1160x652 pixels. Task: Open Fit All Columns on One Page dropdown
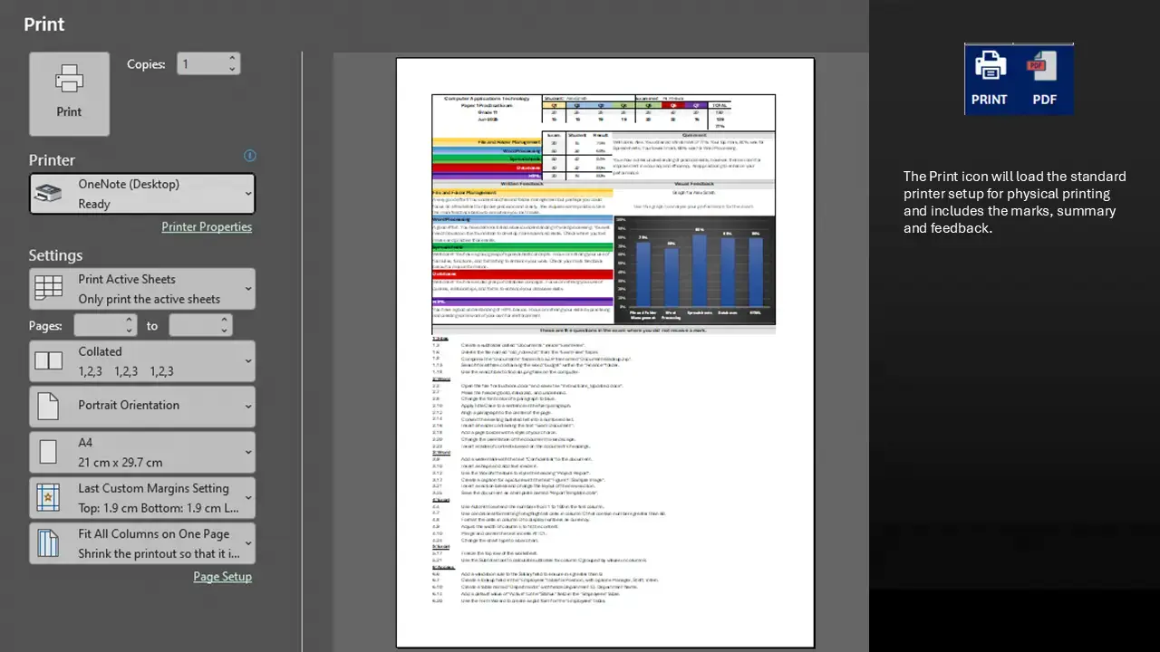click(142, 543)
